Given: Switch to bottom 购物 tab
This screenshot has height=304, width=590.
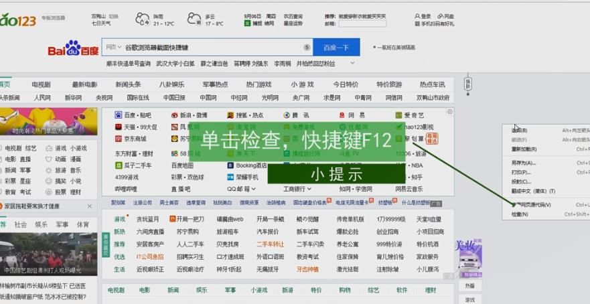Looking at the screenshot, I should click(x=345, y=290).
